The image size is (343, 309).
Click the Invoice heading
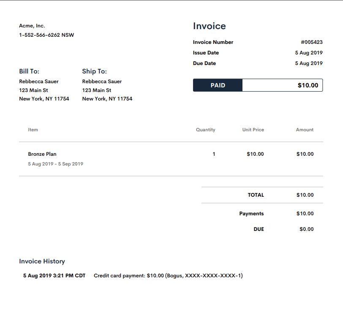[x=209, y=26]
